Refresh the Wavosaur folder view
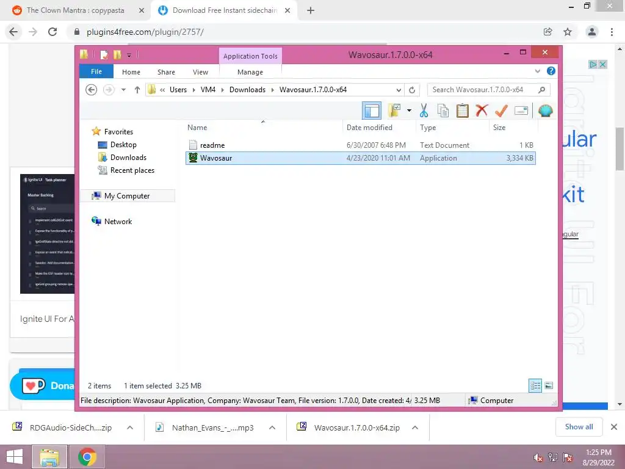The width and height of the screenshot is (625, 469). (x=412, y=90)
